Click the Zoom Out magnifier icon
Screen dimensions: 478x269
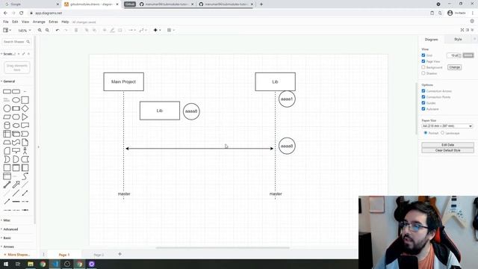(x=47, y=30)
